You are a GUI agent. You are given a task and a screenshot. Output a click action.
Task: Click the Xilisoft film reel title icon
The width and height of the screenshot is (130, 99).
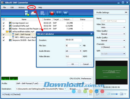click(2, 3)
